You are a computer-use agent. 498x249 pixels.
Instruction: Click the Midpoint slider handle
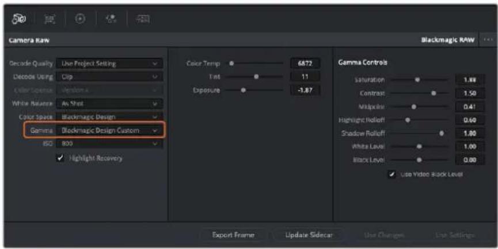414,107
